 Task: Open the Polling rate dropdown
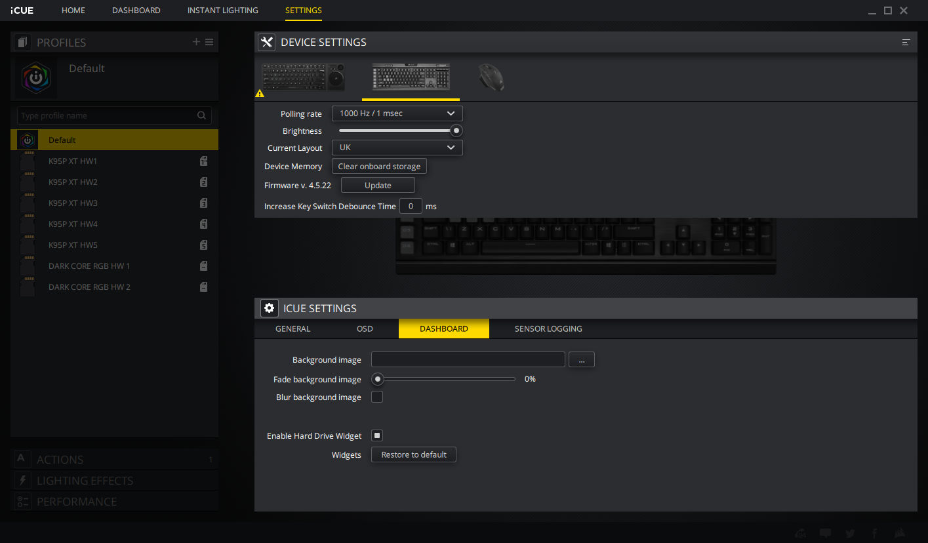397,113
